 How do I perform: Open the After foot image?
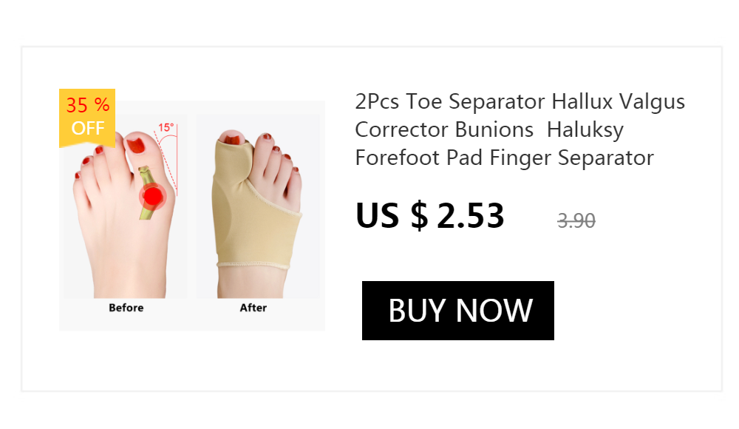pyautogui.click(x=258, y=206)
